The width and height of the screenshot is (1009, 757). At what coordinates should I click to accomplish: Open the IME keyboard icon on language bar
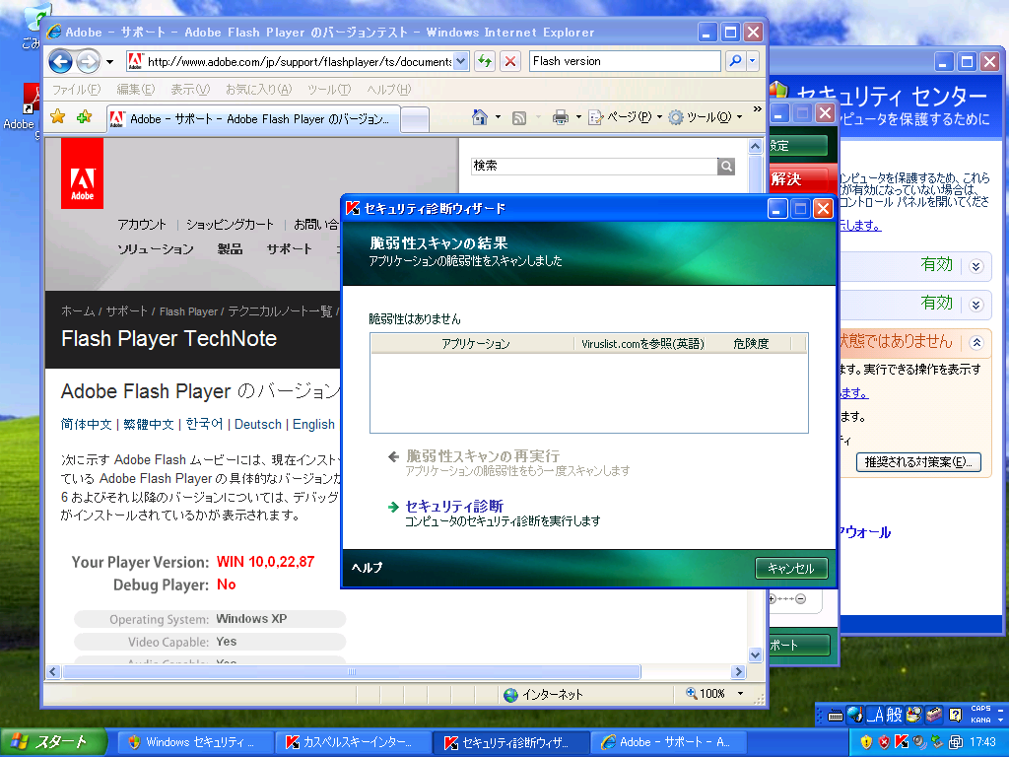pos(836,716)
